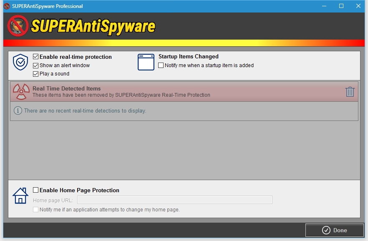Click the info icon beside no detections message
The width and height of the screenshot is (368, 241).
tap(18, 110)
